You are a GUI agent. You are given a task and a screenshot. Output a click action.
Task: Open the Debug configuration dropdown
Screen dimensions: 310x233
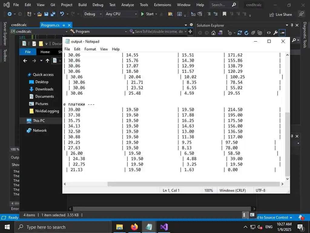tap(93, 14)
